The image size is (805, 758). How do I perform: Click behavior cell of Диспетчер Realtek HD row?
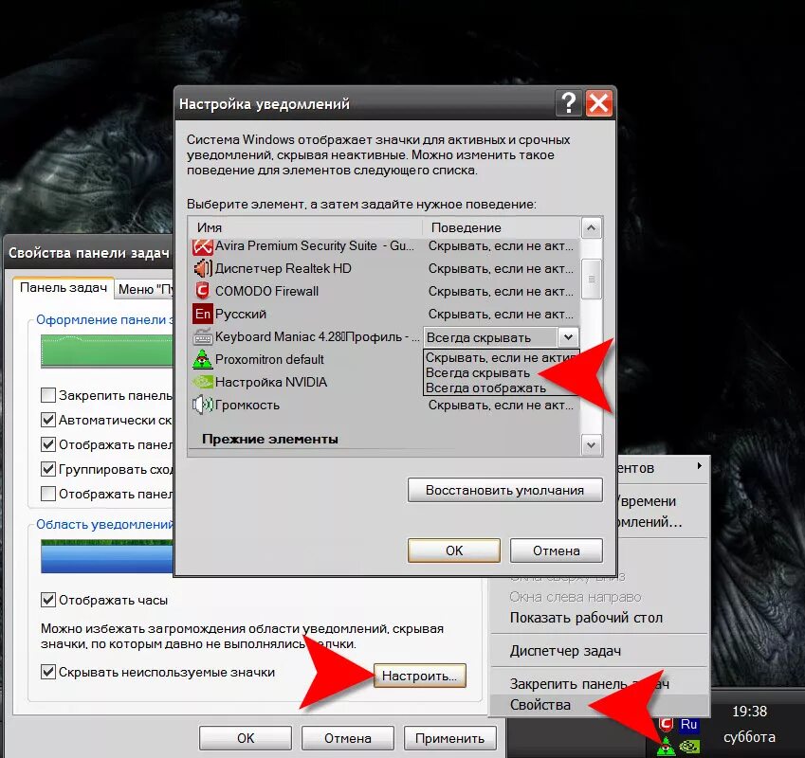pyautogui.click(x=501, y=269)
